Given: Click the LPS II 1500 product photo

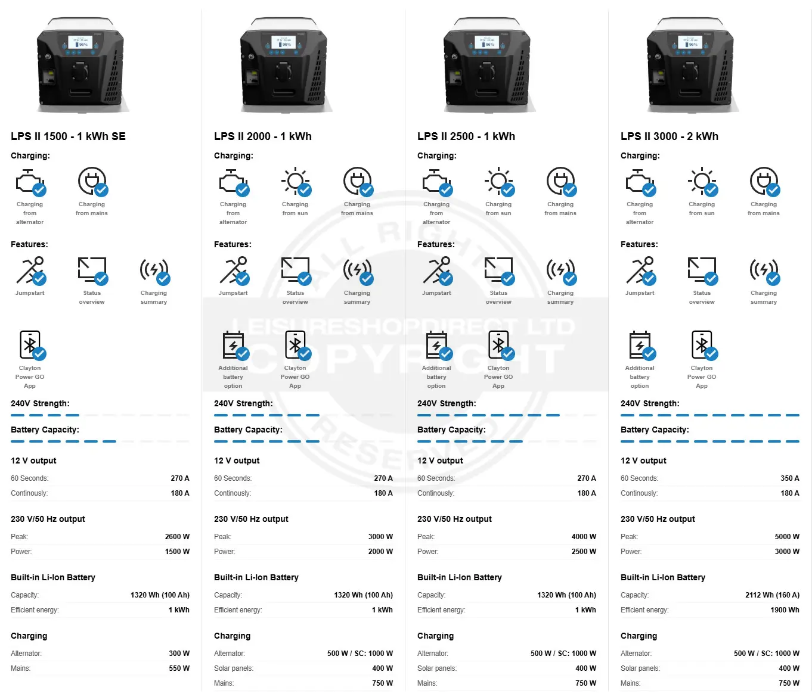Looking at the screenshot, I should point(80,66).
